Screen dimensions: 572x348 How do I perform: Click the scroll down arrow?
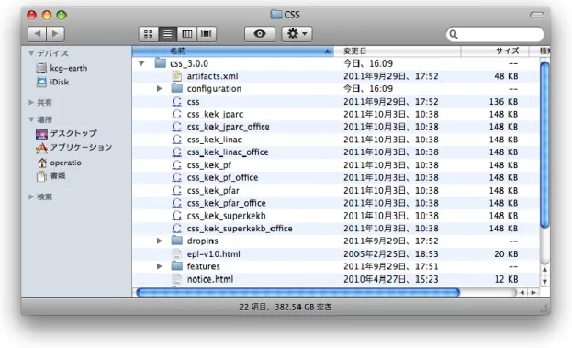tap(544, 282)
